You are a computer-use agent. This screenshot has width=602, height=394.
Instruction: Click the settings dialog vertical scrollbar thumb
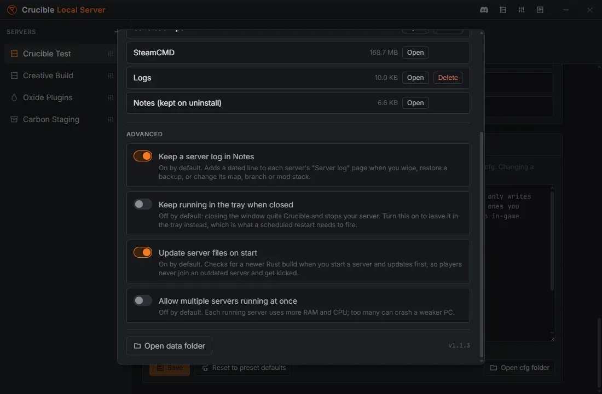pyautogui.click(x=482, y=245)
